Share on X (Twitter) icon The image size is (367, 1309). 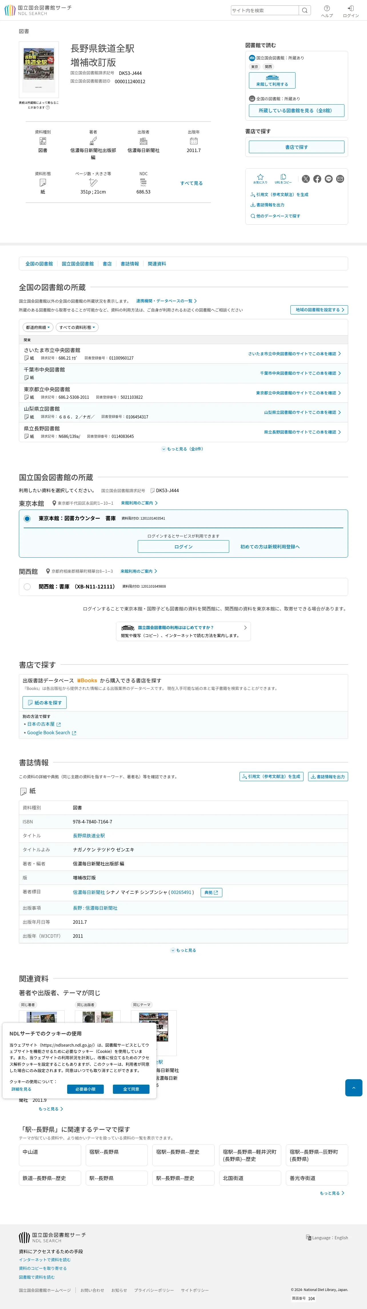click(x=306, y=179)
